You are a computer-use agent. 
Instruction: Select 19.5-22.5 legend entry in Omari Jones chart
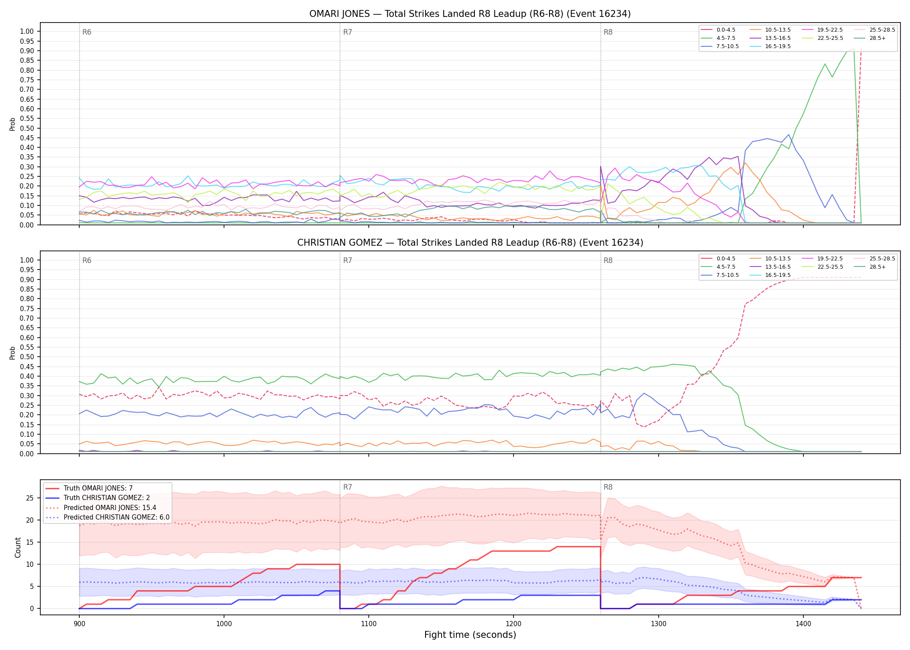pos(823,30)
